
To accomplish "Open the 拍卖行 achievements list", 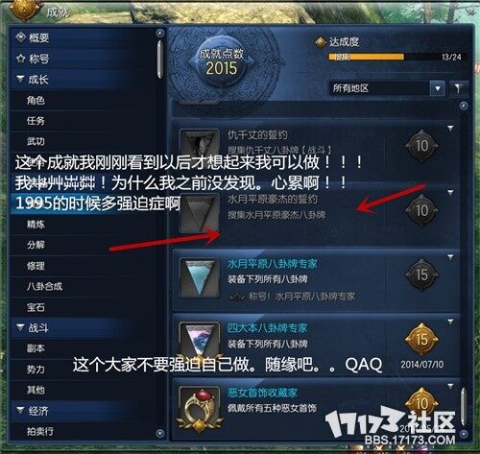I will (40, 431).
